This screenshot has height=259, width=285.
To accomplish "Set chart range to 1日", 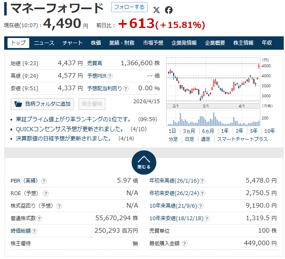I will [172, 131].
